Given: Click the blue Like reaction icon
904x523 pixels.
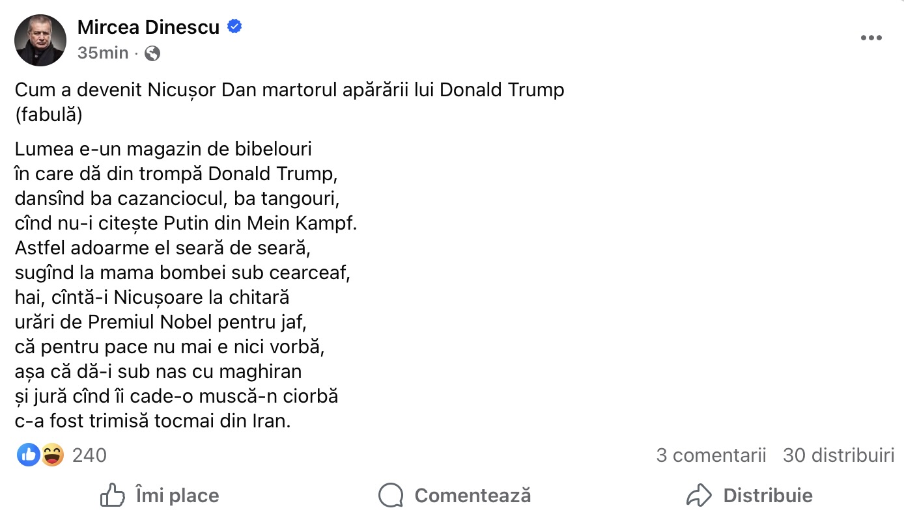Looking at the screenshot, I should (28, 455).
